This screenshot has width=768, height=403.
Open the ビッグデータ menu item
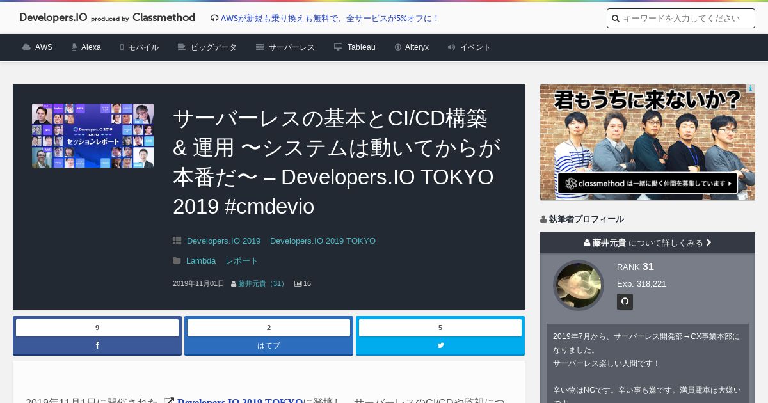tap(207, 47)
